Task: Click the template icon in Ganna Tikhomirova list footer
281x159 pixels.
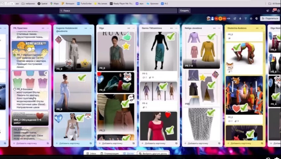Action: click(x=177, y=143)
